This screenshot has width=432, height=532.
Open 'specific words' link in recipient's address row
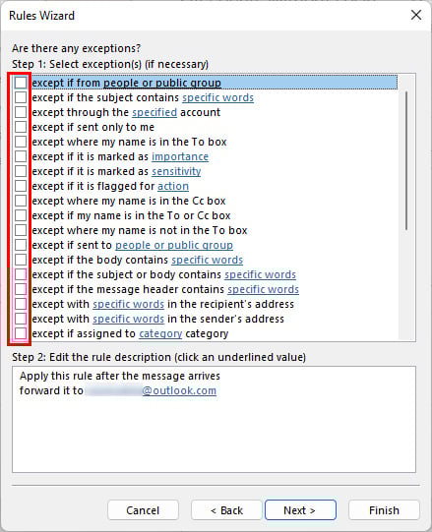[x=128, y=304]
